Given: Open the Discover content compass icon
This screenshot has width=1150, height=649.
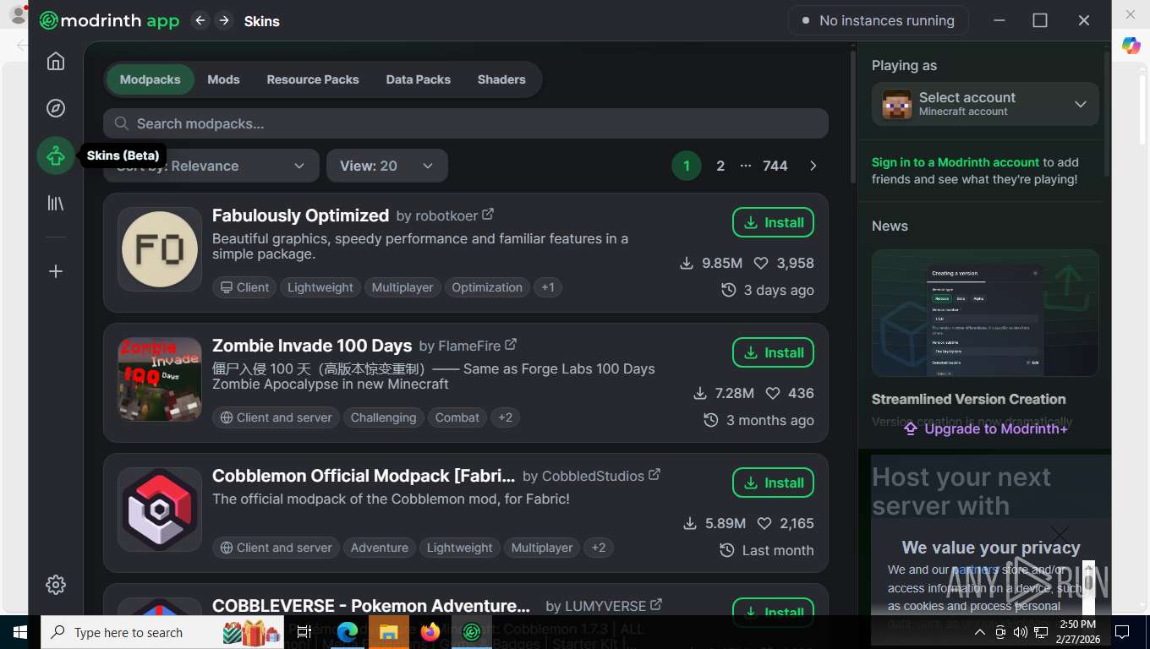Looking at the screenshot, I should tap(56, 108).
